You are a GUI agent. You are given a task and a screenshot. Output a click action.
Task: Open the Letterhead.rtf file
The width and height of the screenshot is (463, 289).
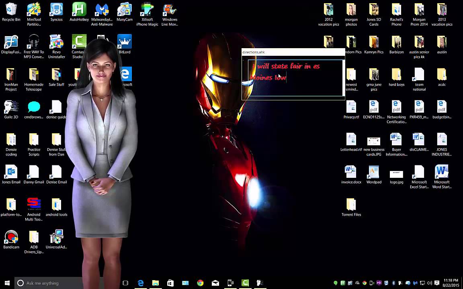351,142
